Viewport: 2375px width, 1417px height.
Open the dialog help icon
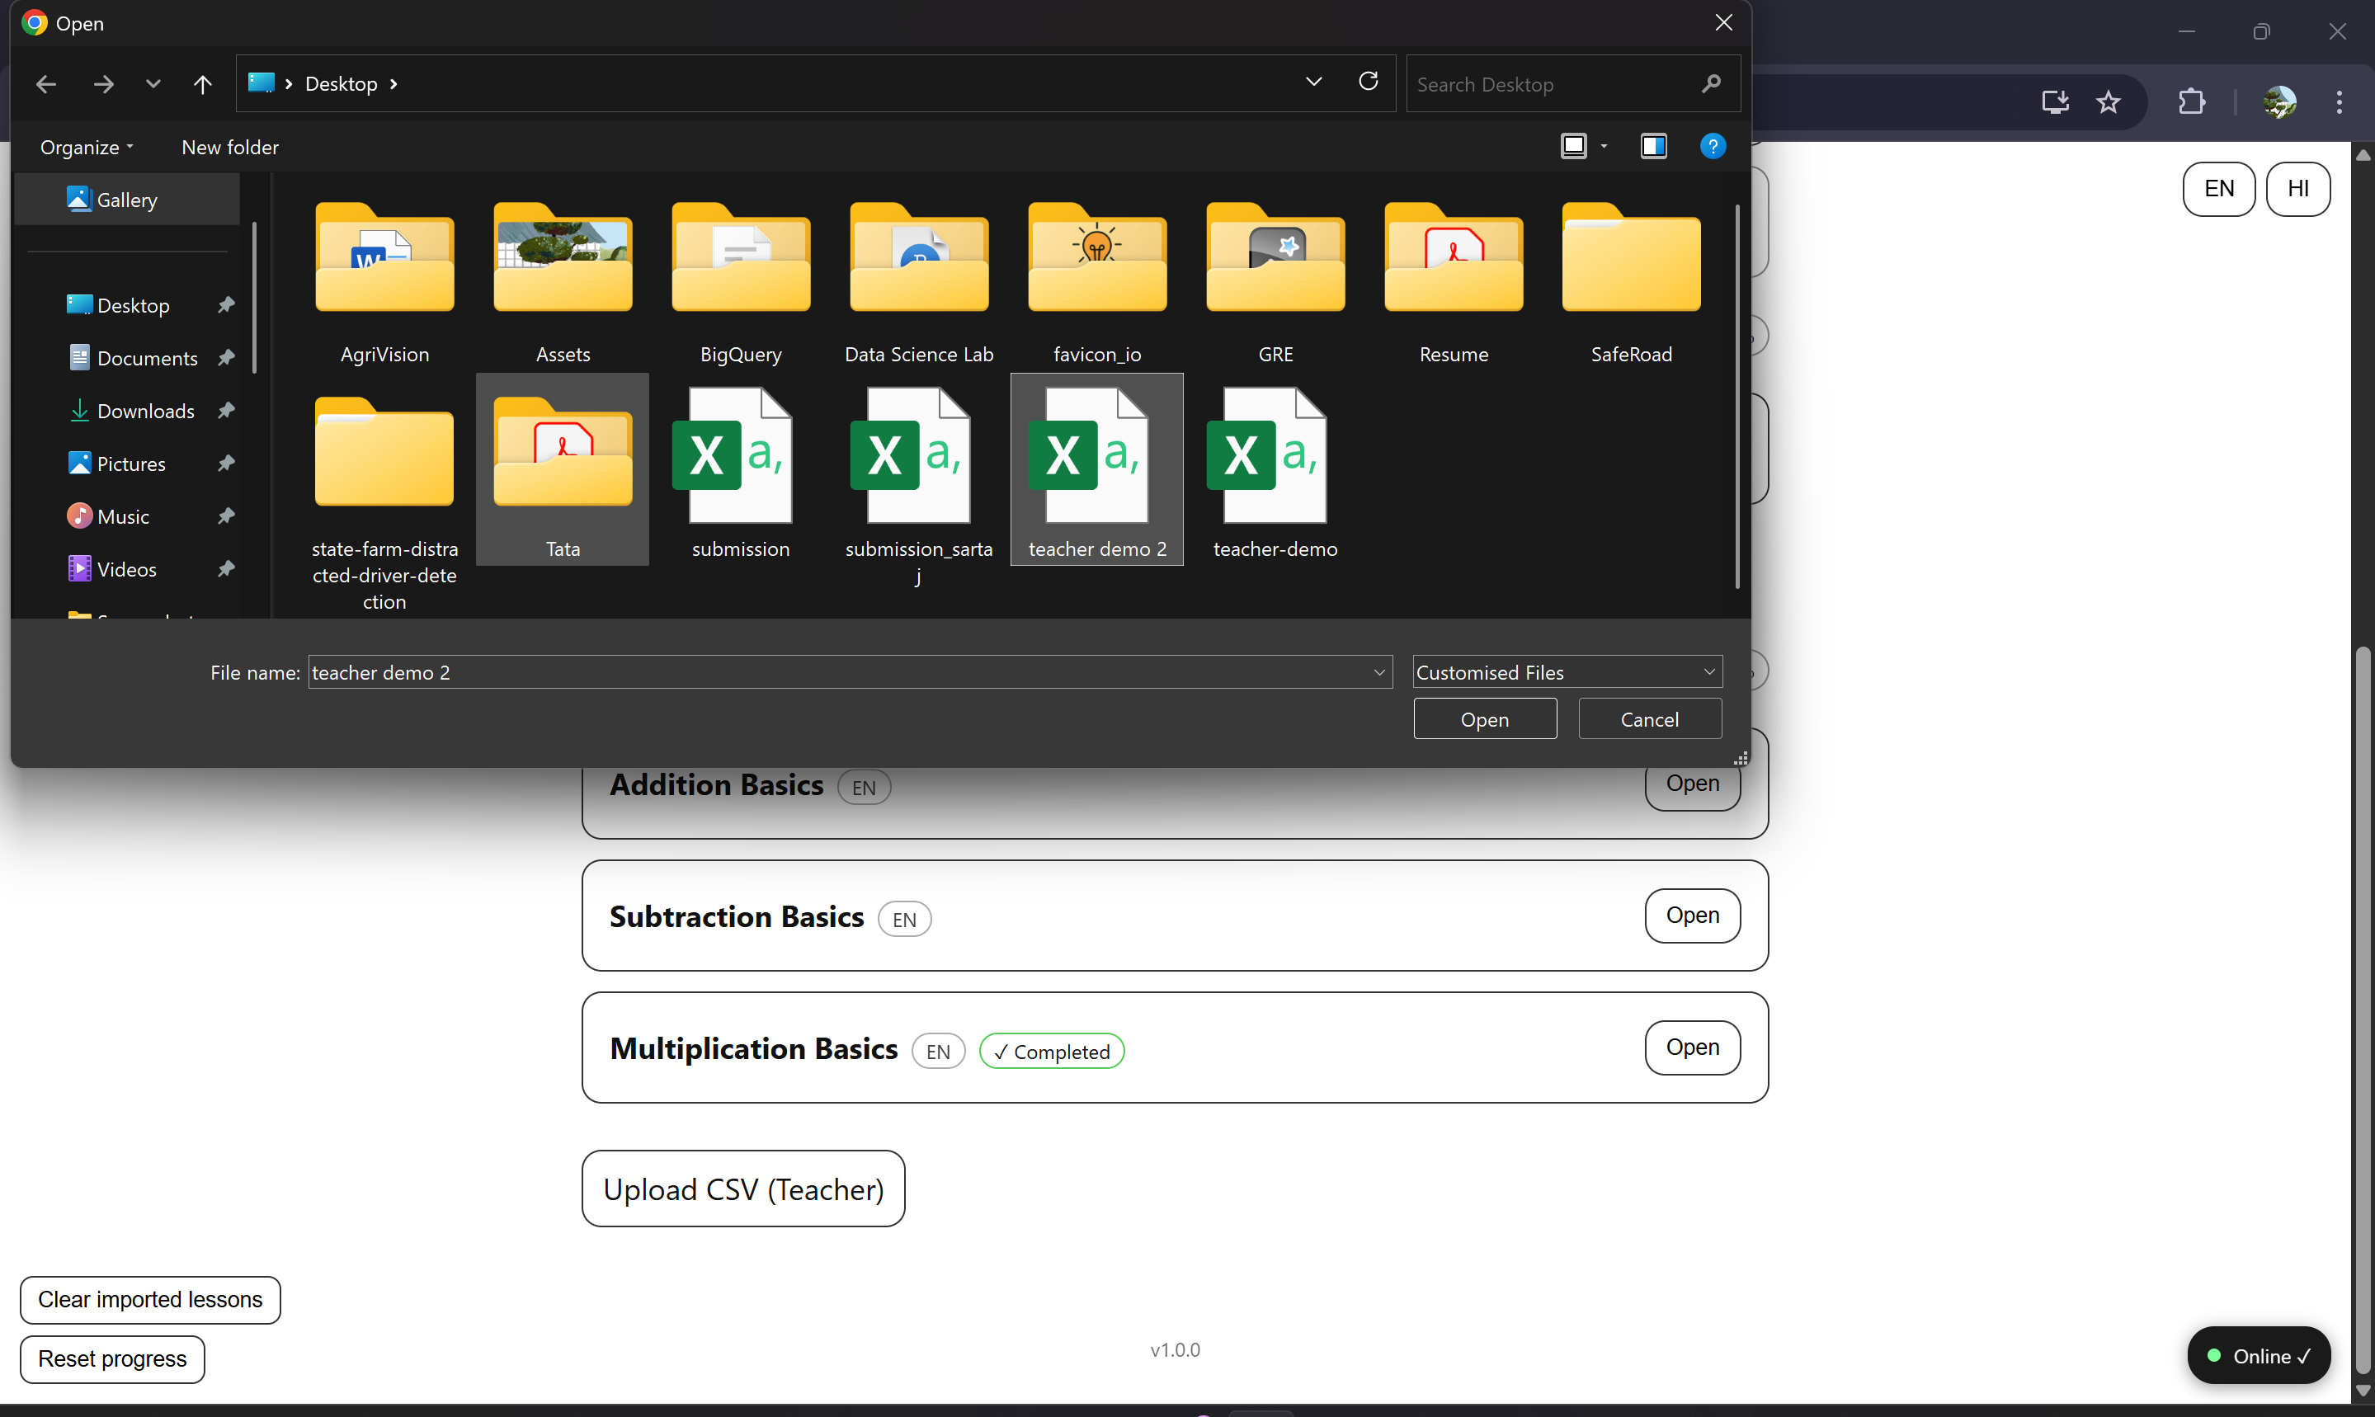(1713, 146)
